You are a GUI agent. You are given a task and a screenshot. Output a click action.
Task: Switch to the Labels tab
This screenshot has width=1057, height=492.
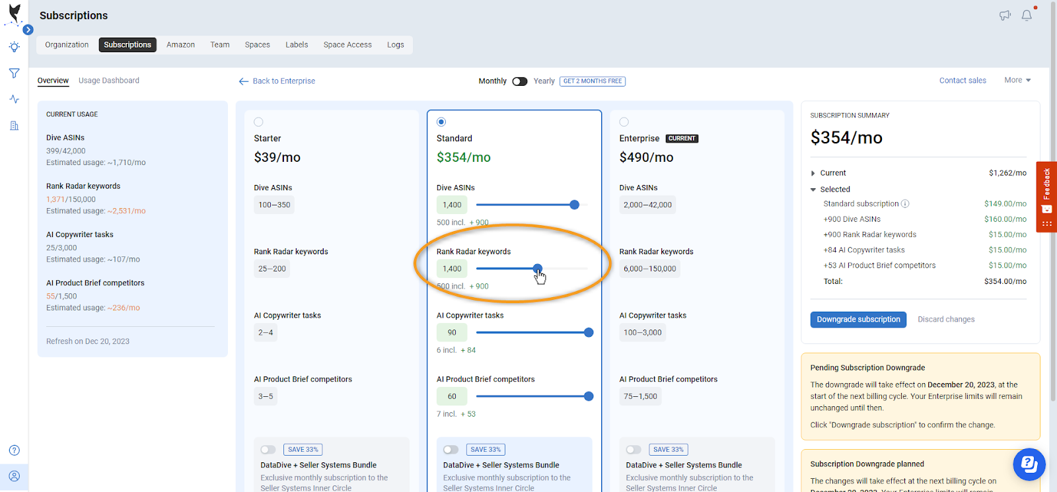297,45
